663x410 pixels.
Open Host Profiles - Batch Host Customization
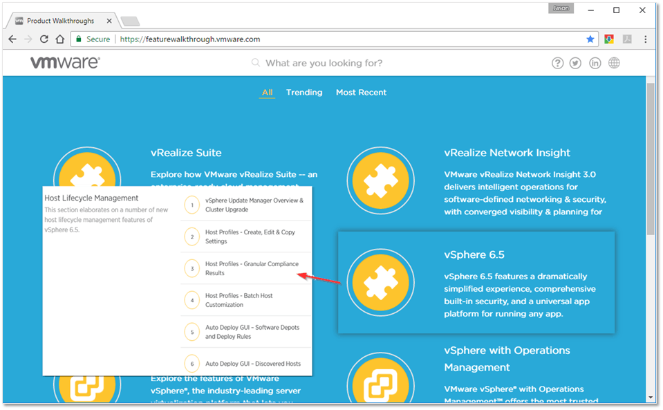pos(239,300)
